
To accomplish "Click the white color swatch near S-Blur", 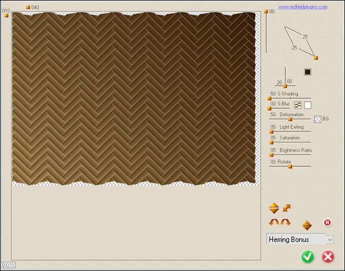I will [x=308, y=106].
